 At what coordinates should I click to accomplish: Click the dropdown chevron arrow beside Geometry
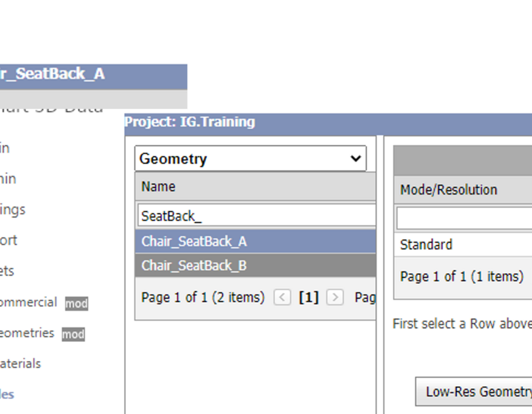point(356,159)
